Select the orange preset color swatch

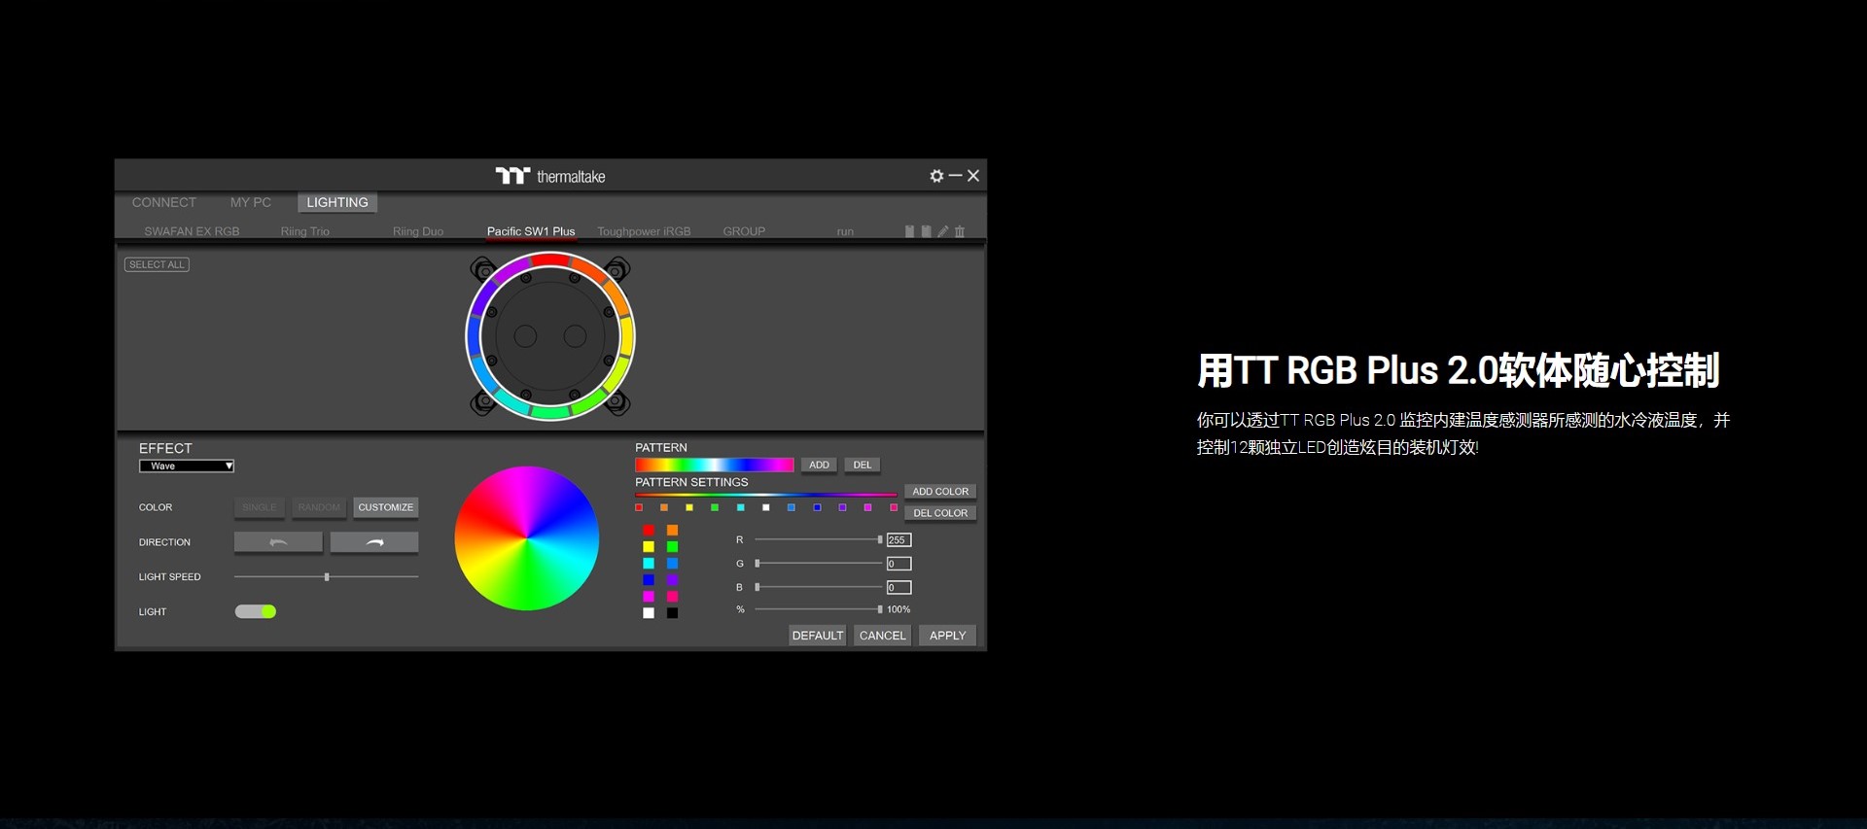(672, 531)
